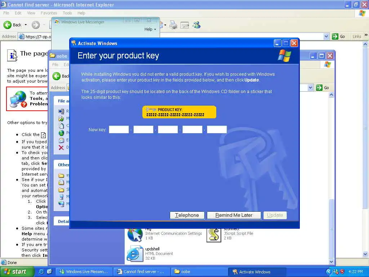Switch to Activate Windows taskbar button

pyautogui.click(x=257, y=272)
